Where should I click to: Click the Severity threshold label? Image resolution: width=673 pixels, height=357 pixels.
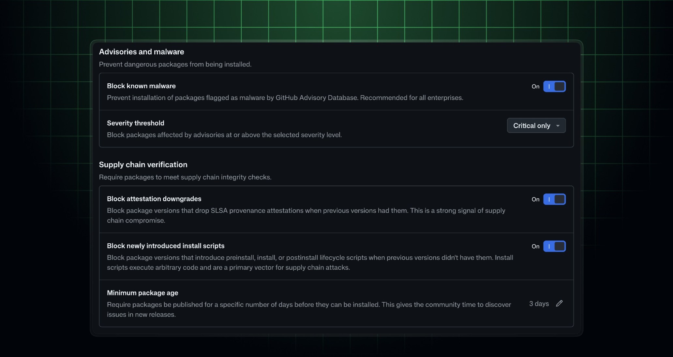[136, 123]
